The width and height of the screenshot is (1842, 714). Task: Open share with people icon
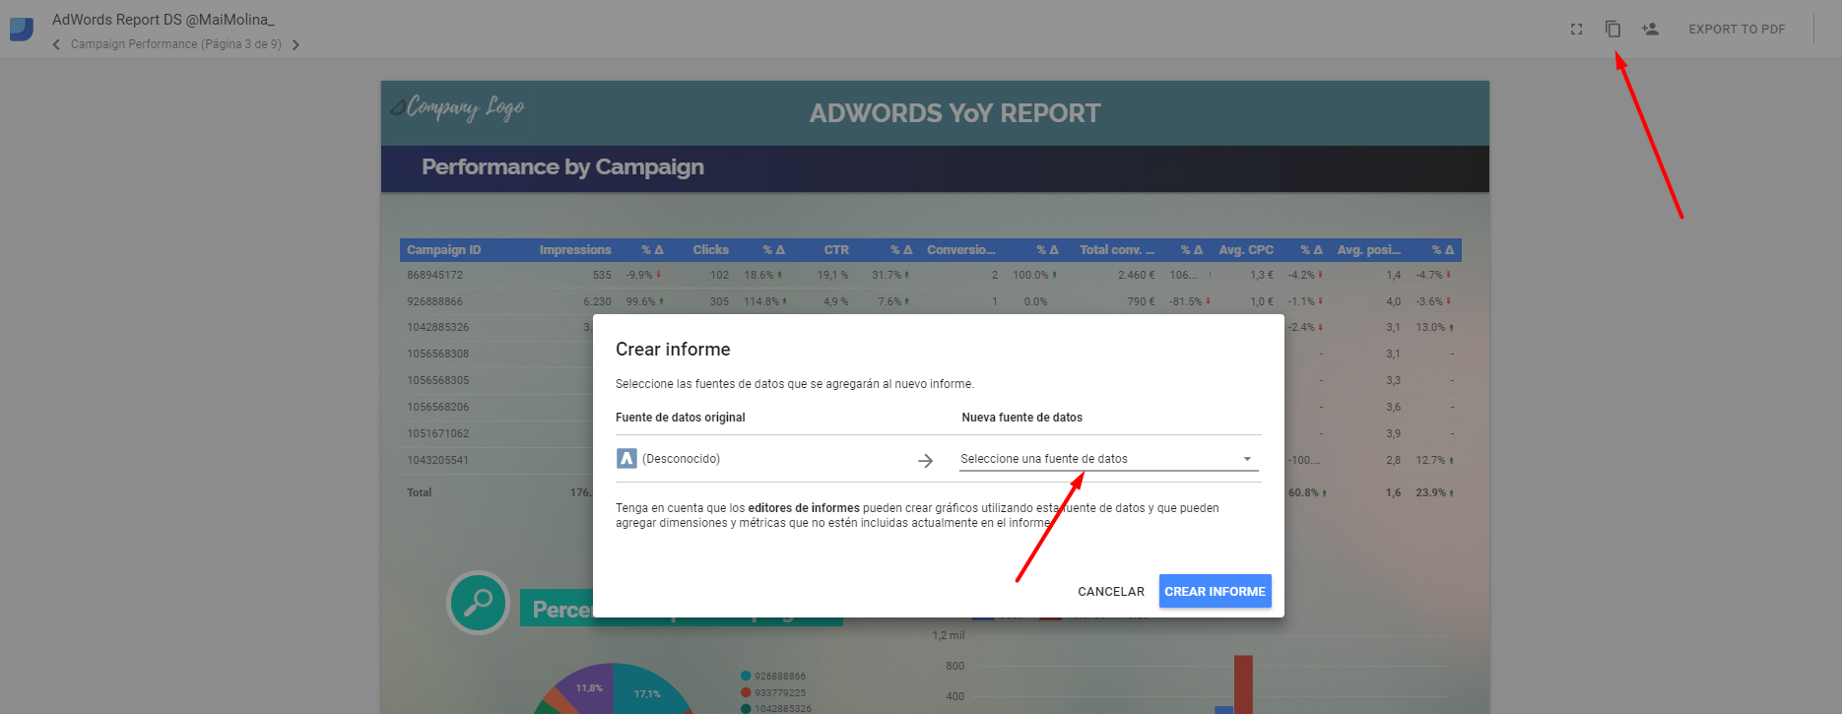(x=1650, y=30)
